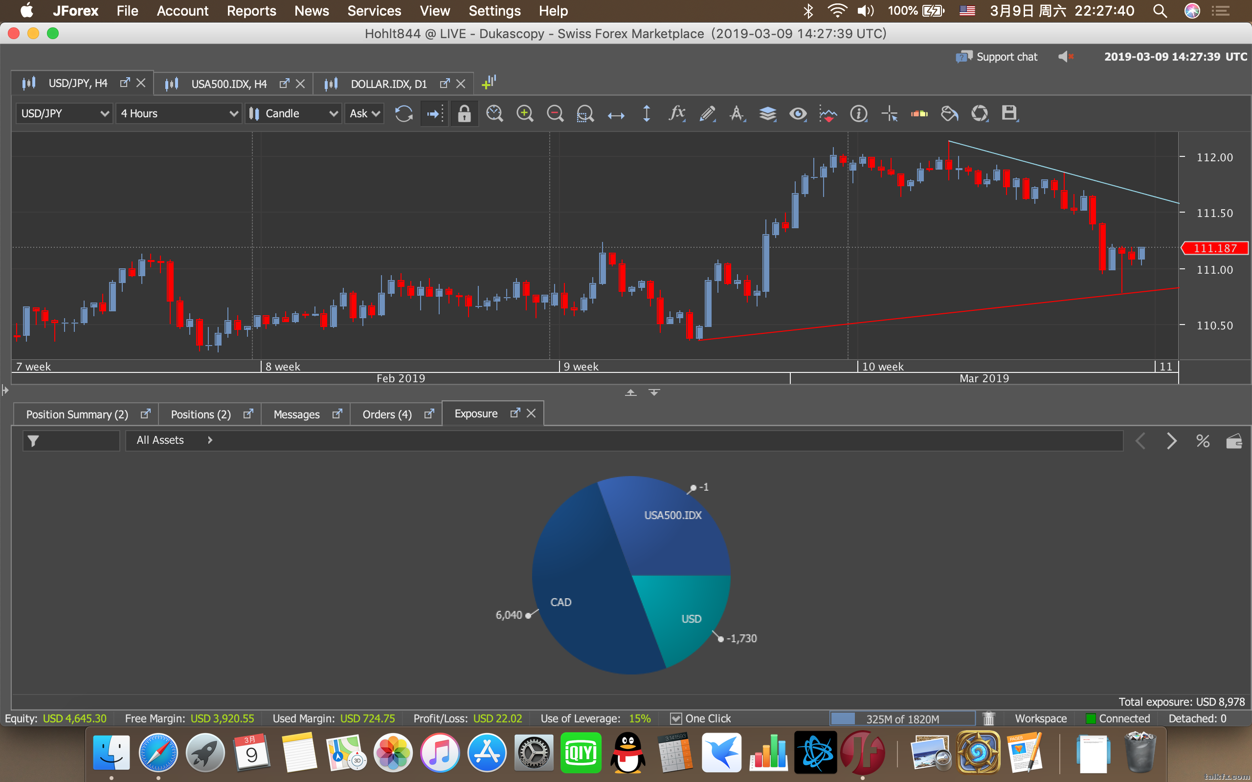Click the exposure filter input field

coord(71,441)
